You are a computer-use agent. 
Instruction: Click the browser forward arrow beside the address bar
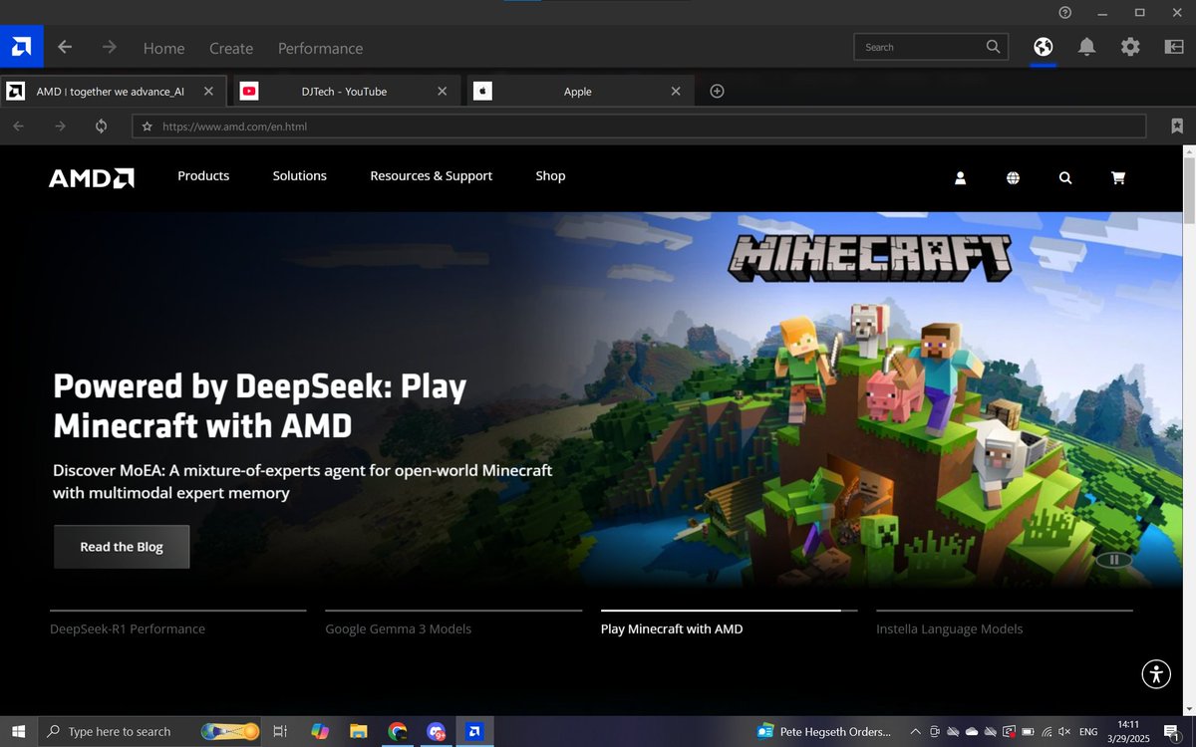pyautogui.click(x=60, y=126)
